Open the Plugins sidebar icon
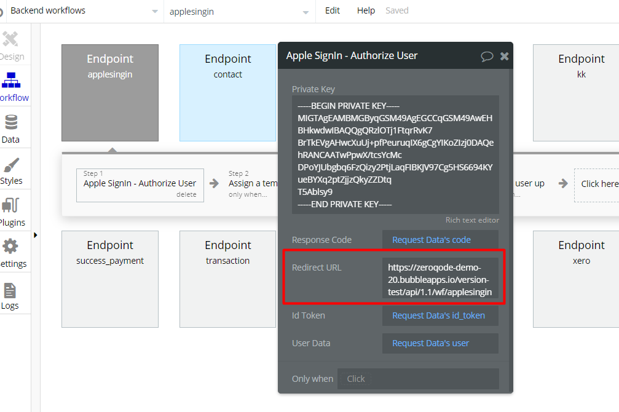 click(x=10, y=205)
